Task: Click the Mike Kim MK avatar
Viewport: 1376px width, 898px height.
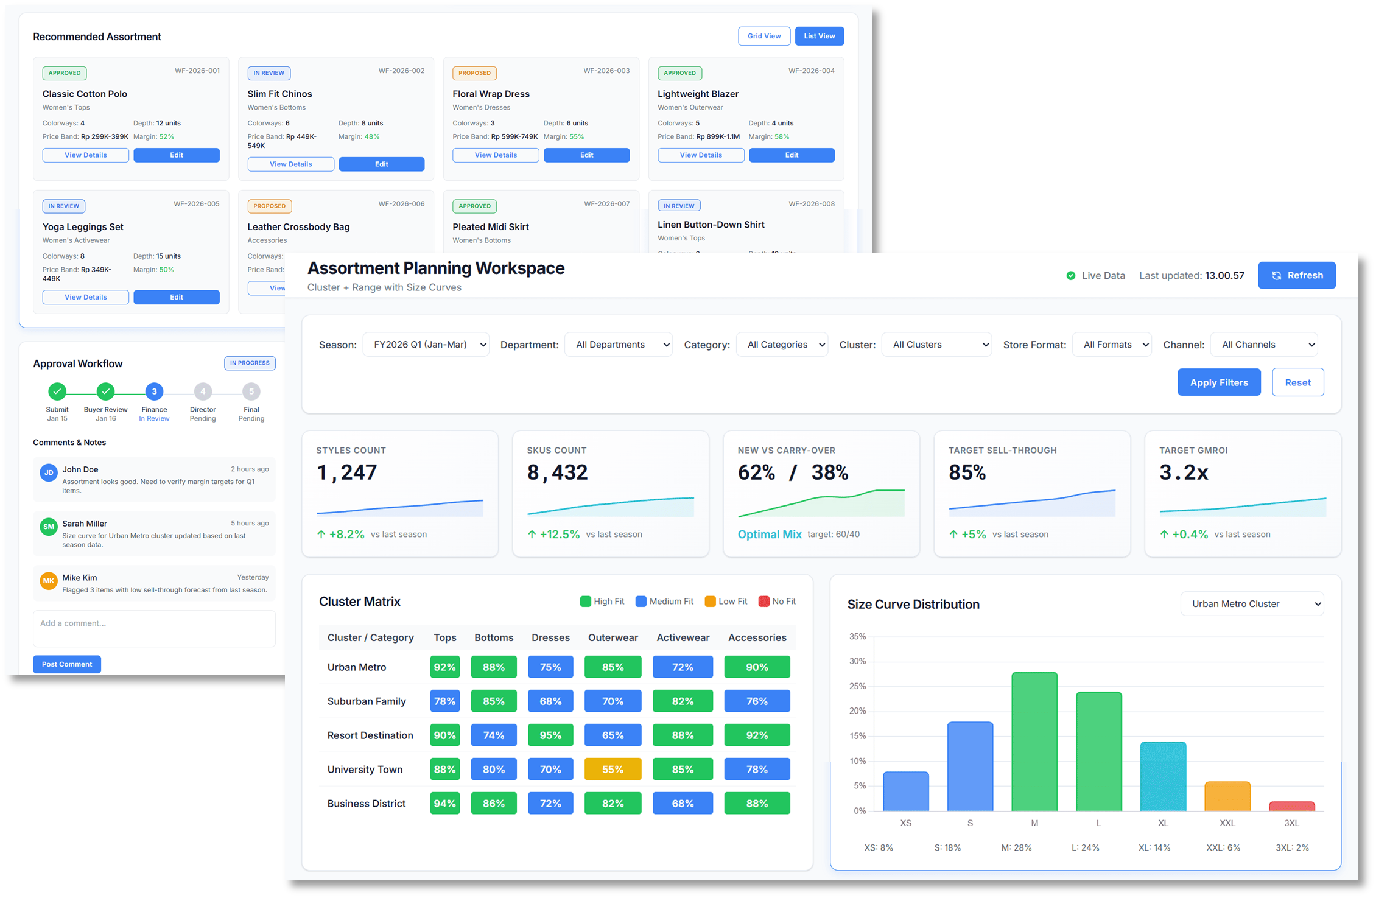Action: pyautogui.click(x=49, y=581)
